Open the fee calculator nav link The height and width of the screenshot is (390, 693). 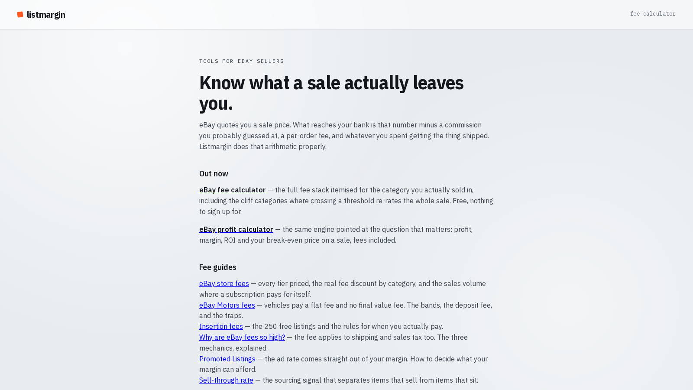click(x=653, y=14)
